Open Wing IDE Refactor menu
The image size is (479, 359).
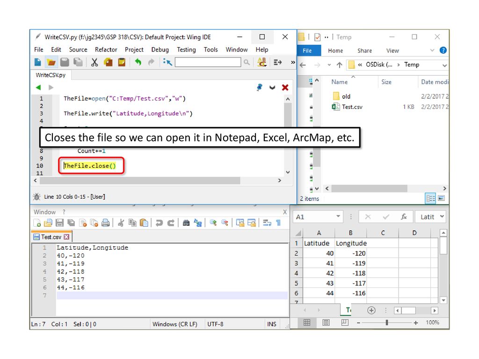pyautogui.click(x=106, y=50)
